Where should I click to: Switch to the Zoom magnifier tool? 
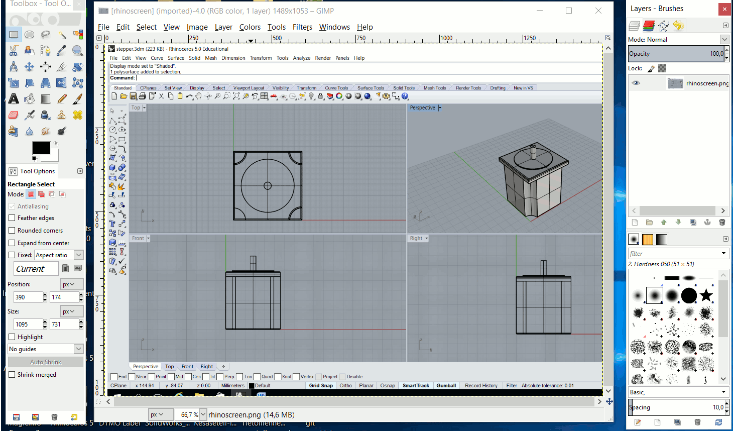coord(78,51)
